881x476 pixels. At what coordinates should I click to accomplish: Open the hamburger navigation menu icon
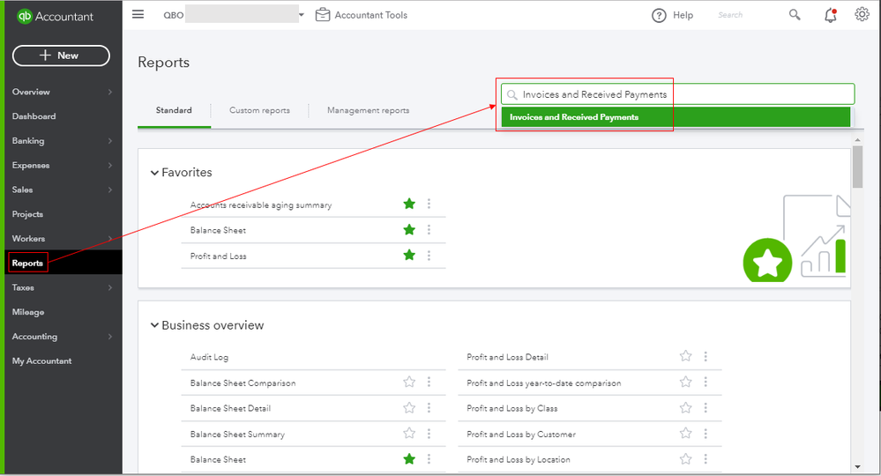click(x=138, y=14)
